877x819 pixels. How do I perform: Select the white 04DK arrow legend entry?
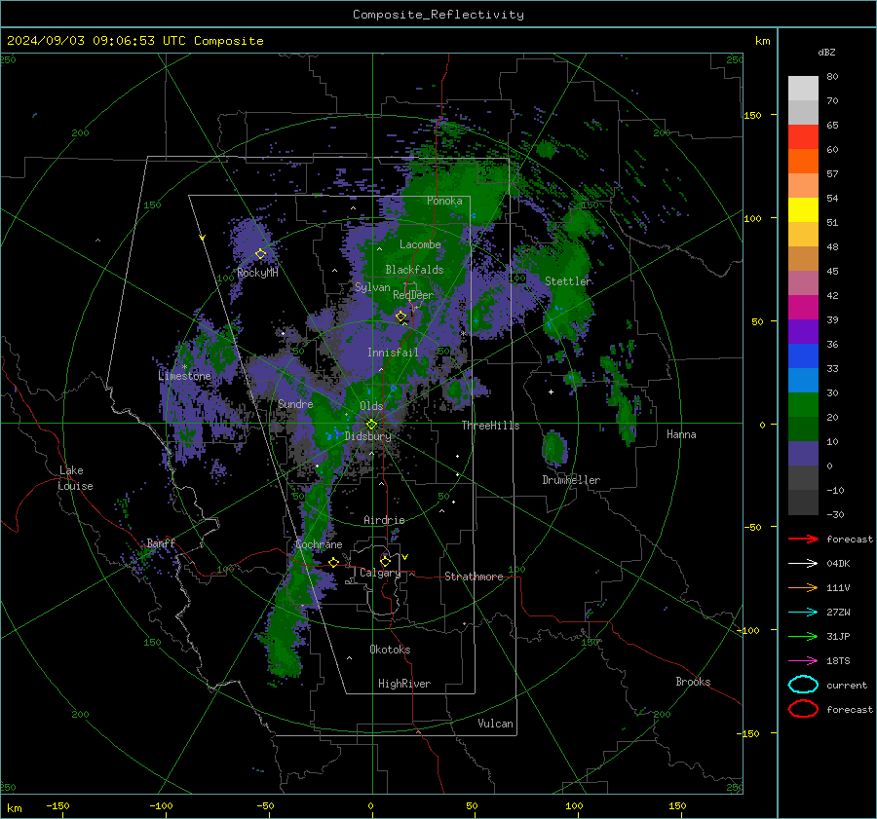803,564
